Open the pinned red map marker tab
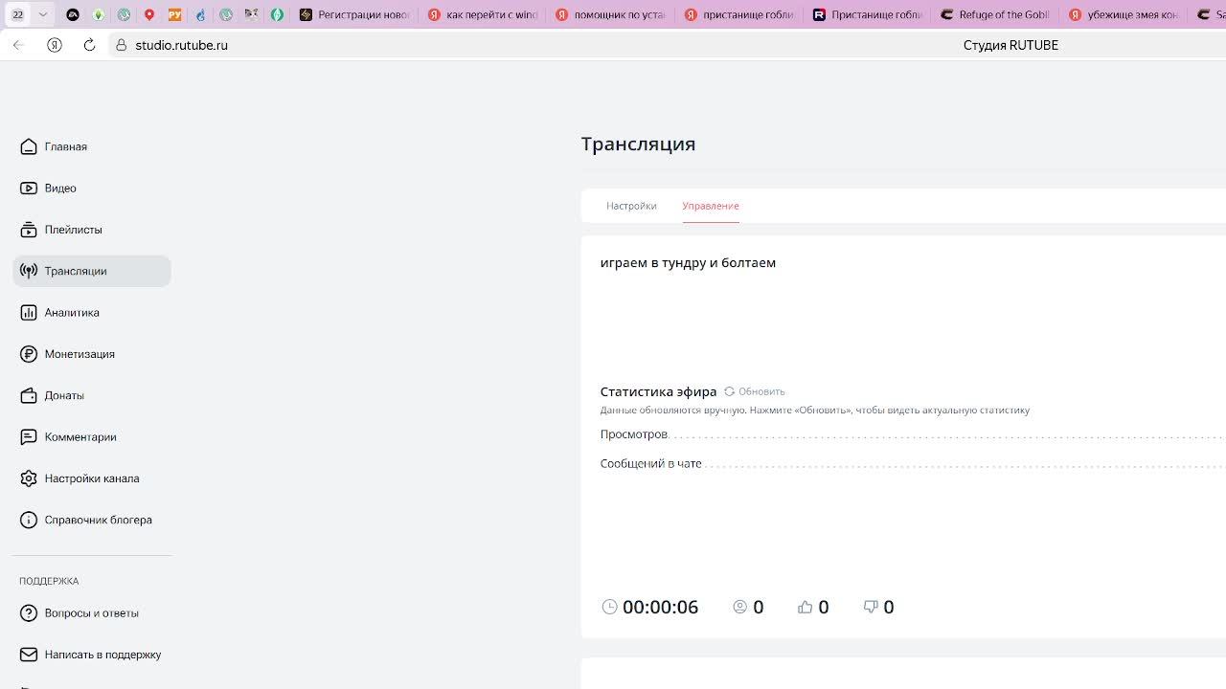 coord(149,14)
